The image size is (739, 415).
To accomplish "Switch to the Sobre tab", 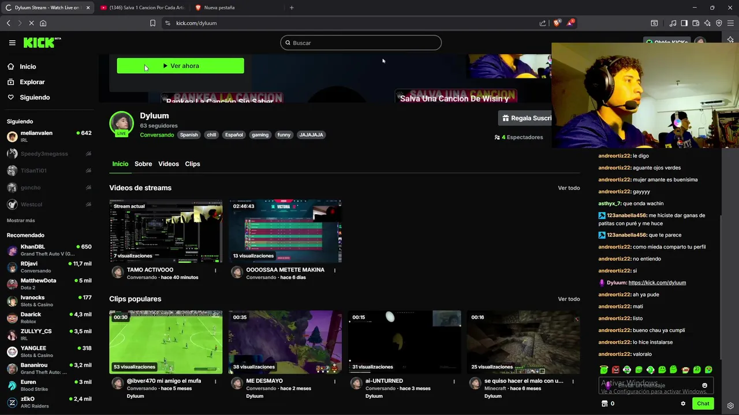I will (143, 164).
